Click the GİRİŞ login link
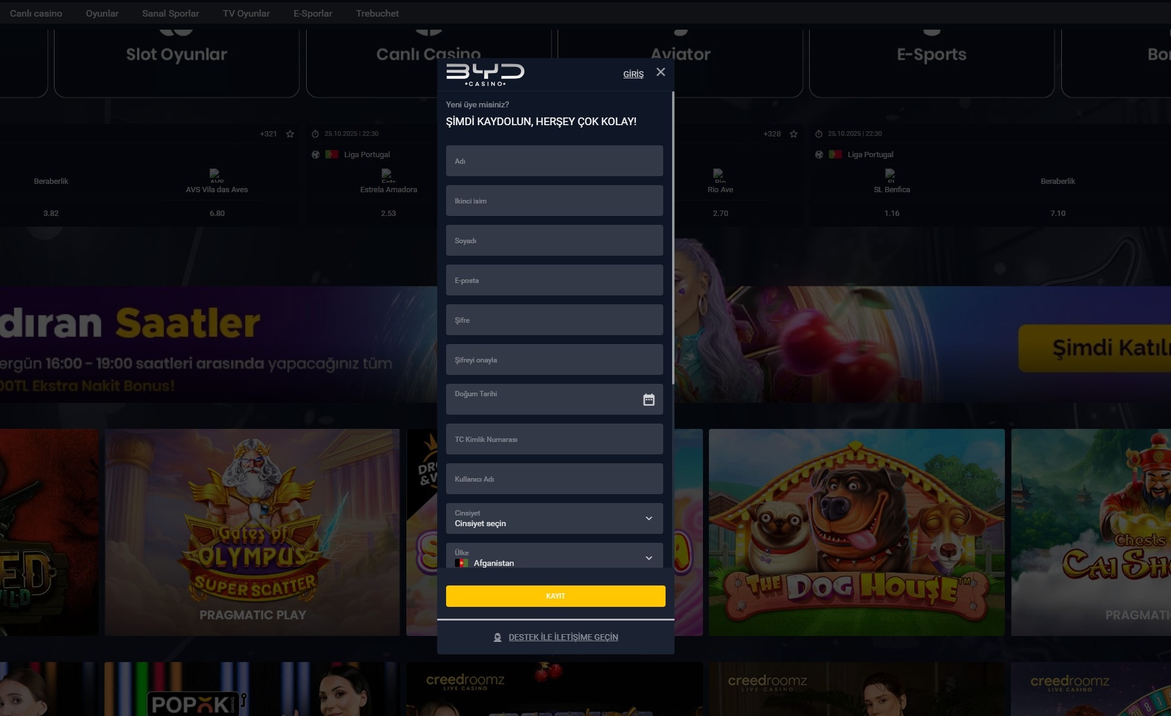 tap(633, 74)
